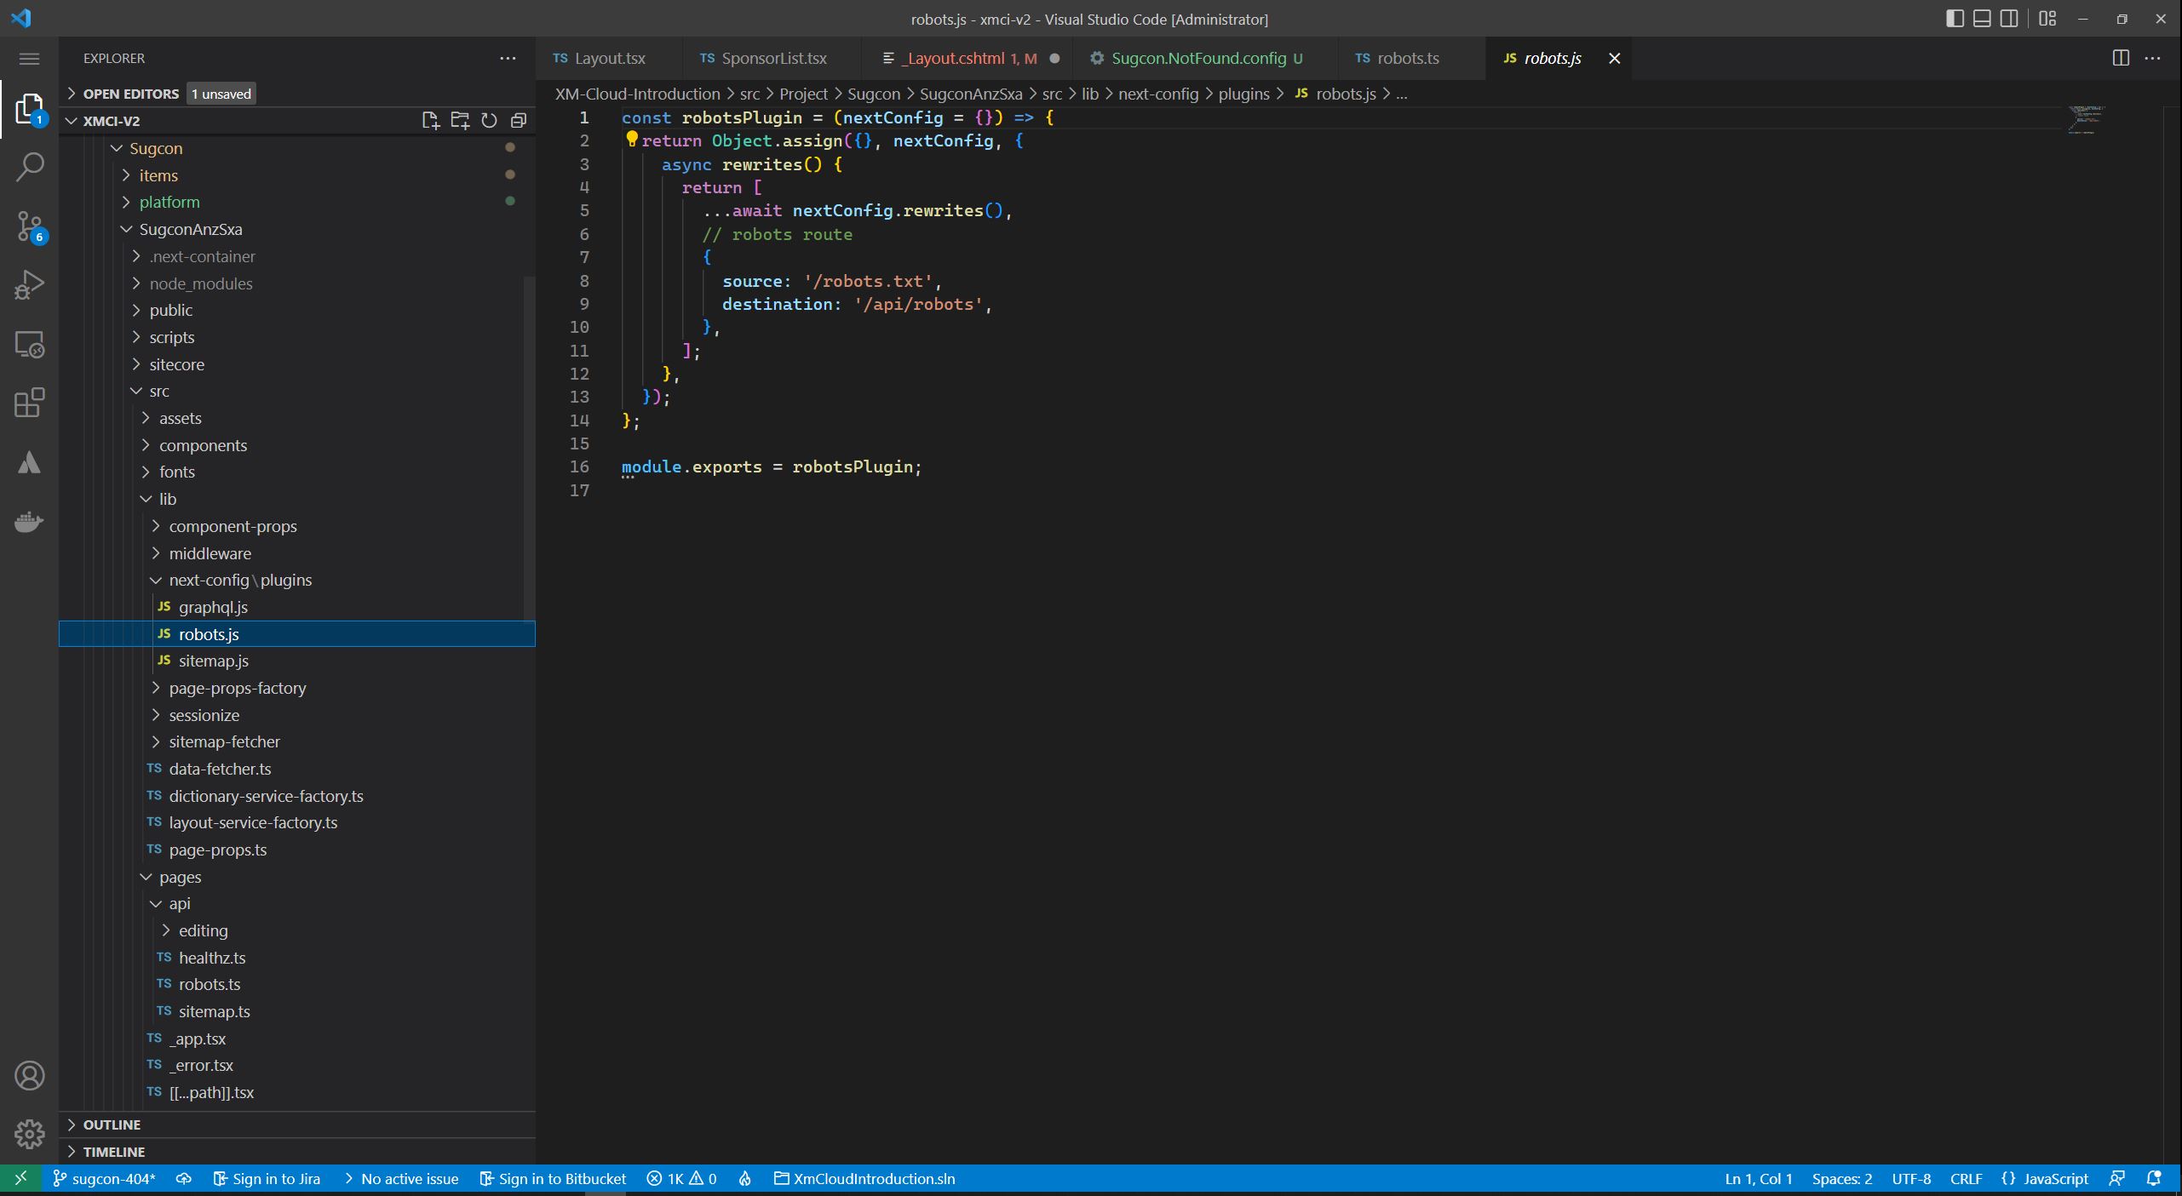Click XmCloudIntroduction.sln in status bar

point(864,1178)
